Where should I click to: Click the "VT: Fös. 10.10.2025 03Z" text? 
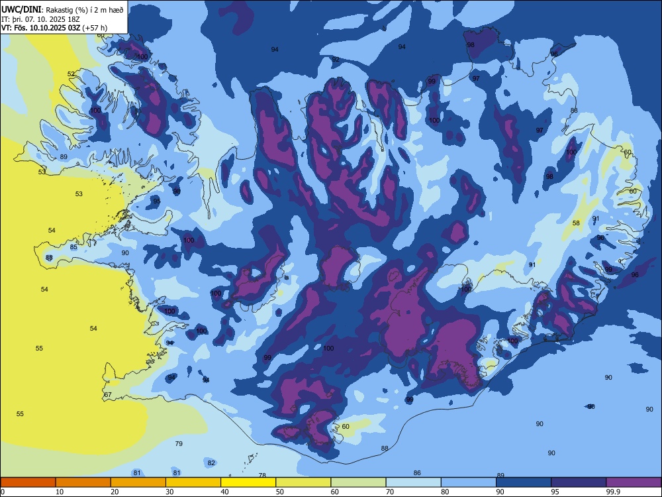point(40,28)
